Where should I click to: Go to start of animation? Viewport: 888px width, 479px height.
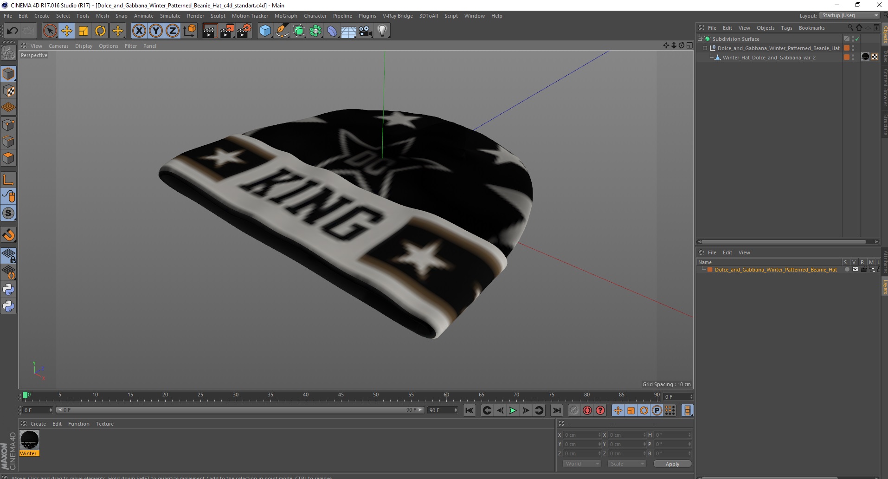470,410
